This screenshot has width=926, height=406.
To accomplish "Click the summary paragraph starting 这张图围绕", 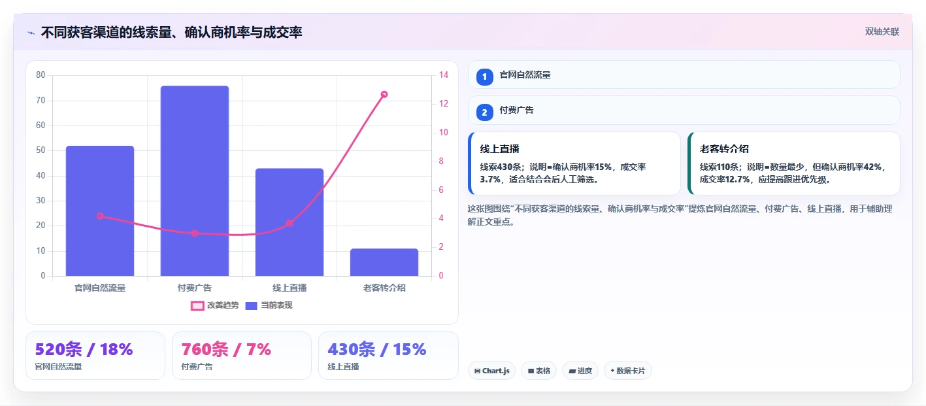I will 680,215.
